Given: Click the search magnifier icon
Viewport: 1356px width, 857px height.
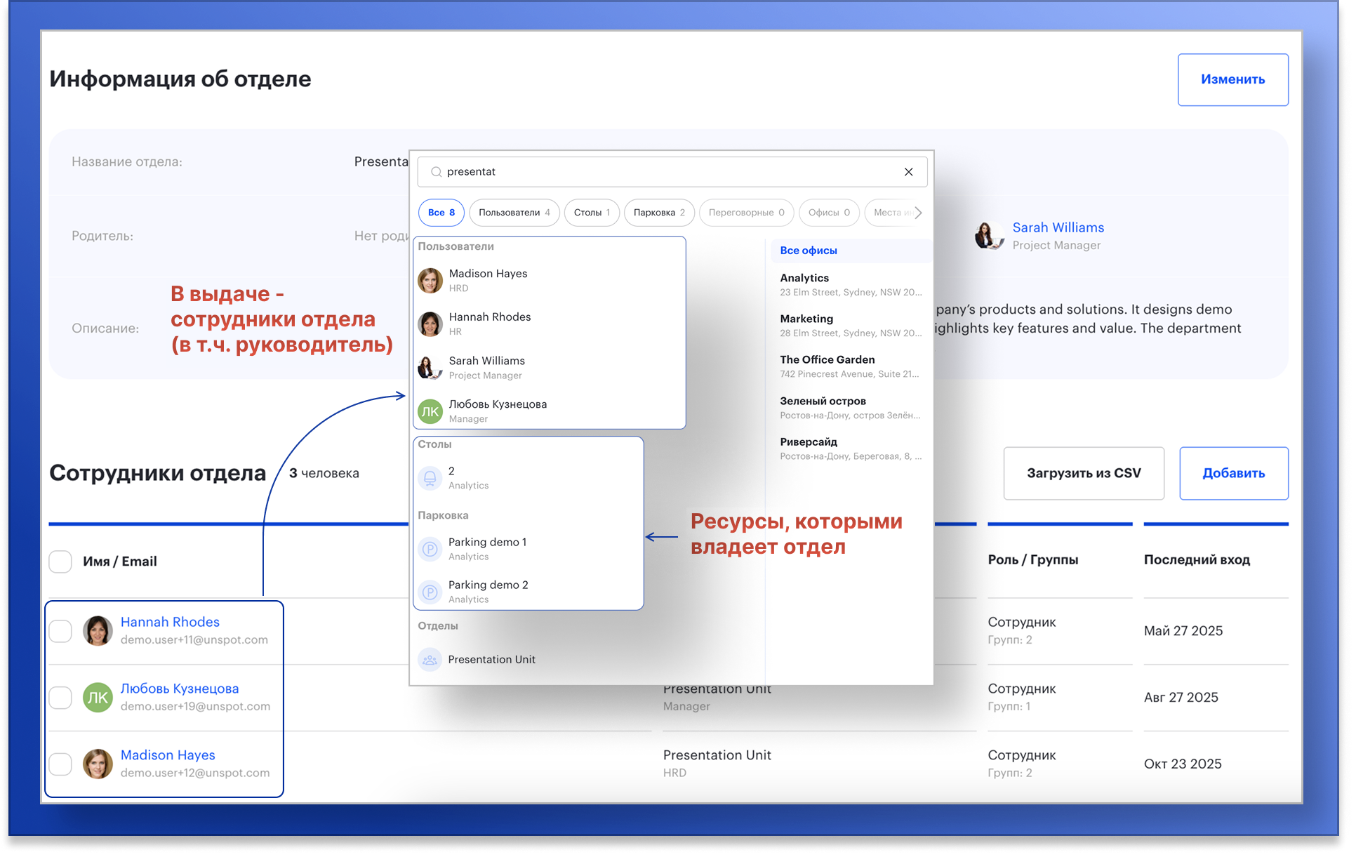Looking at the screenshot, I should click(x=436, y=172).
